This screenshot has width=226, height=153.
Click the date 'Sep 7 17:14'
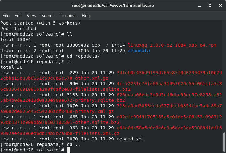click(x=108, y=45)
